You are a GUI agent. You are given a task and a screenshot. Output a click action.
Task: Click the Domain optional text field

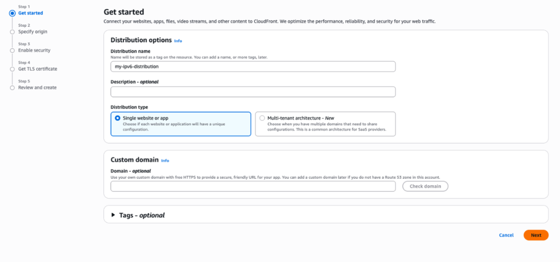253,186
